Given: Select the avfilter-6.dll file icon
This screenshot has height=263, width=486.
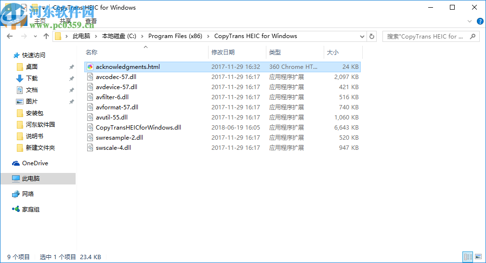Looking at the screenshot, I should pyautogui.click(x=90, y=97).
